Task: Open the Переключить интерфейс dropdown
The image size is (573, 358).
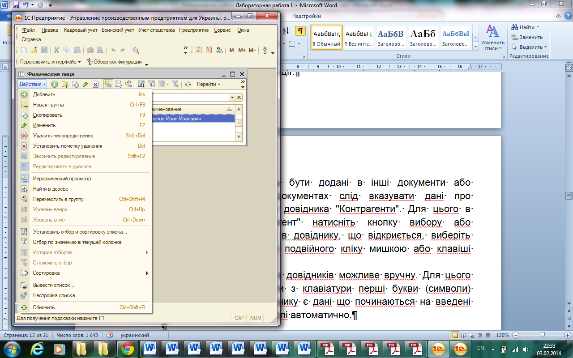Action: pyautogui.click(x=51, y=62)
